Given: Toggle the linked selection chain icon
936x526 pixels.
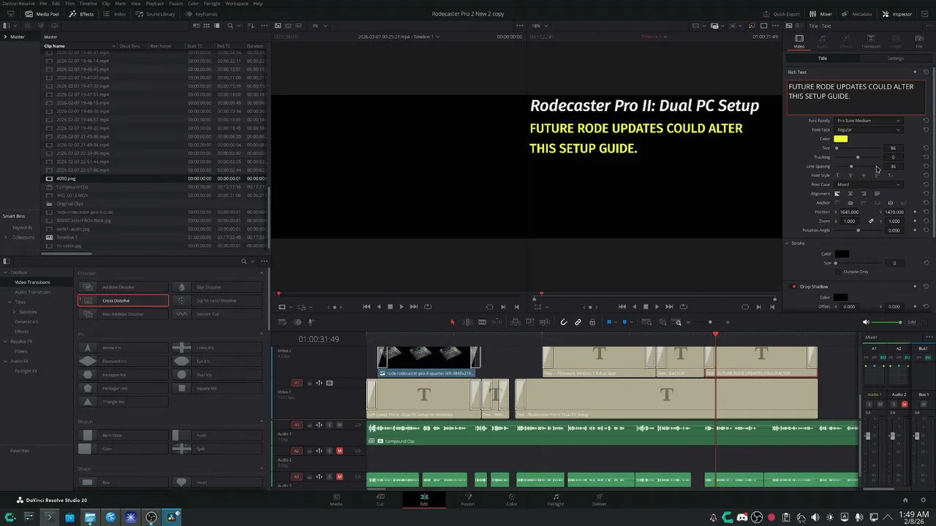Looking at the screenshot, I should (578, 322).
